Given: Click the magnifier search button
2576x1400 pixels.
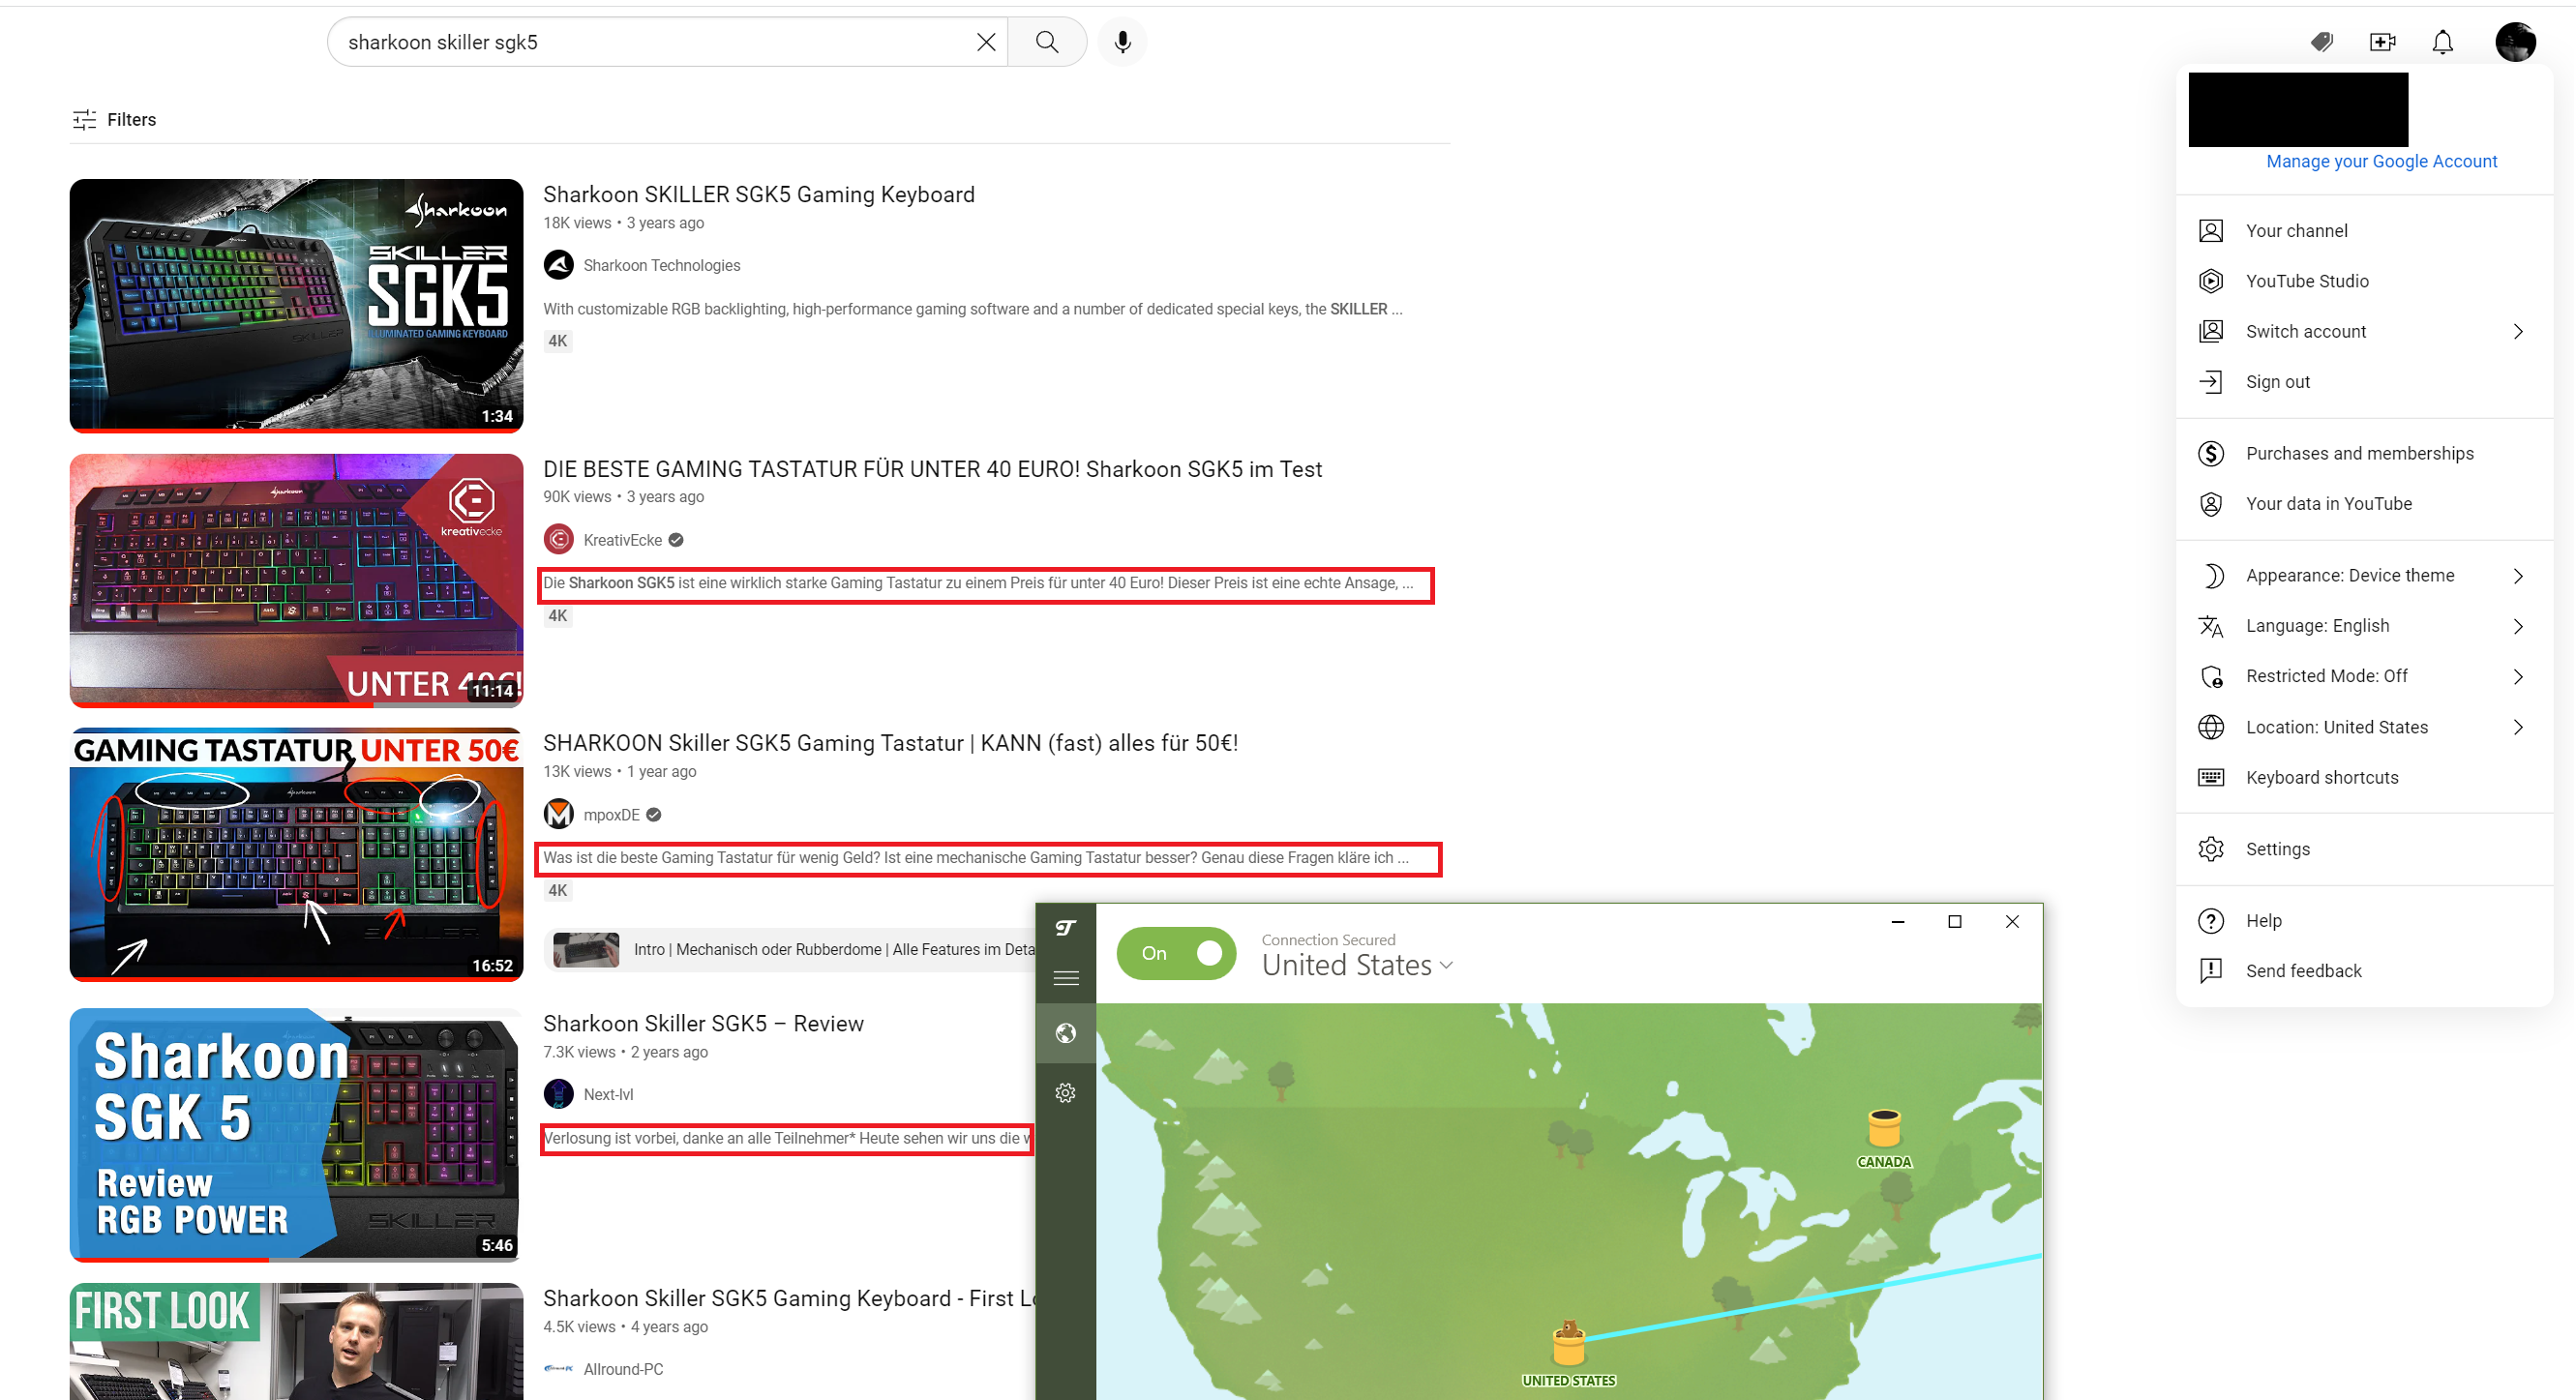Looking at the screenshot, I should [x=1046, y=42].
